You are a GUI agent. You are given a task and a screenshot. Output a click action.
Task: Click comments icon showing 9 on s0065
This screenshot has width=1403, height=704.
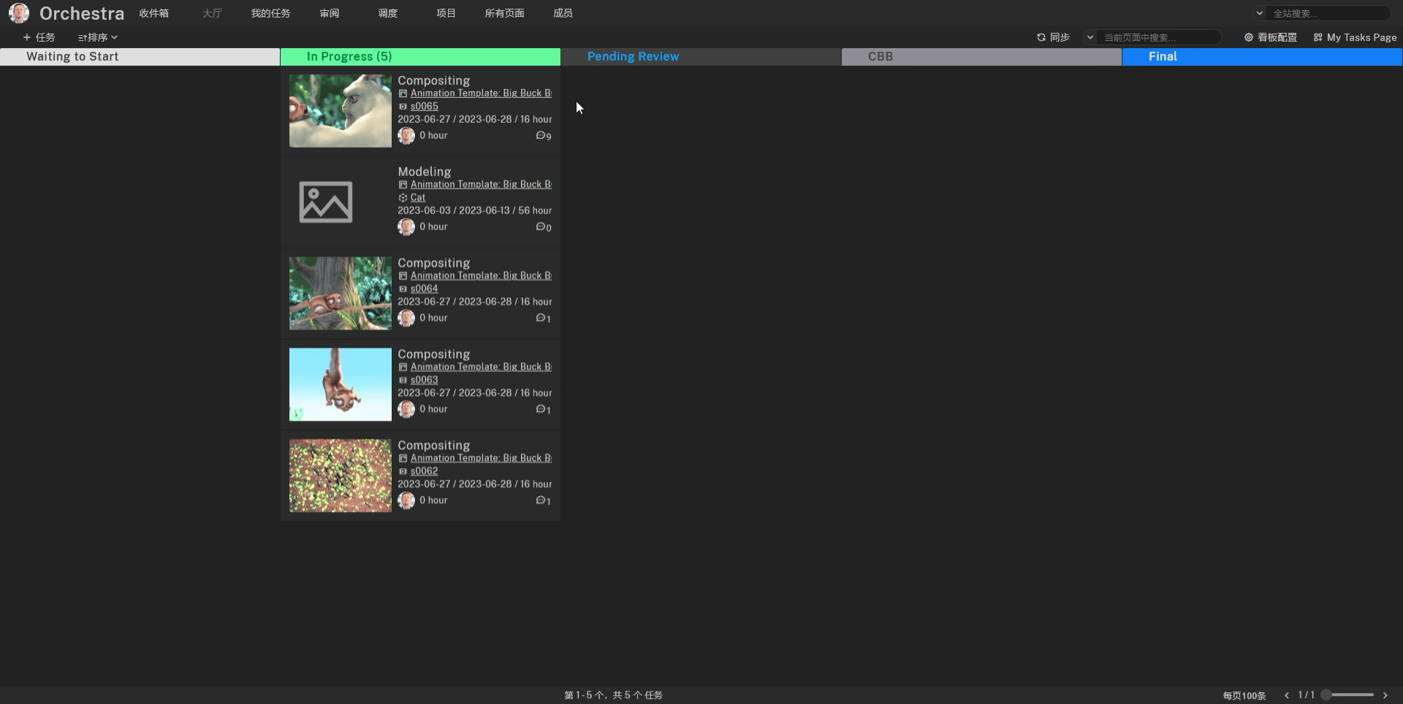[541, 136]
